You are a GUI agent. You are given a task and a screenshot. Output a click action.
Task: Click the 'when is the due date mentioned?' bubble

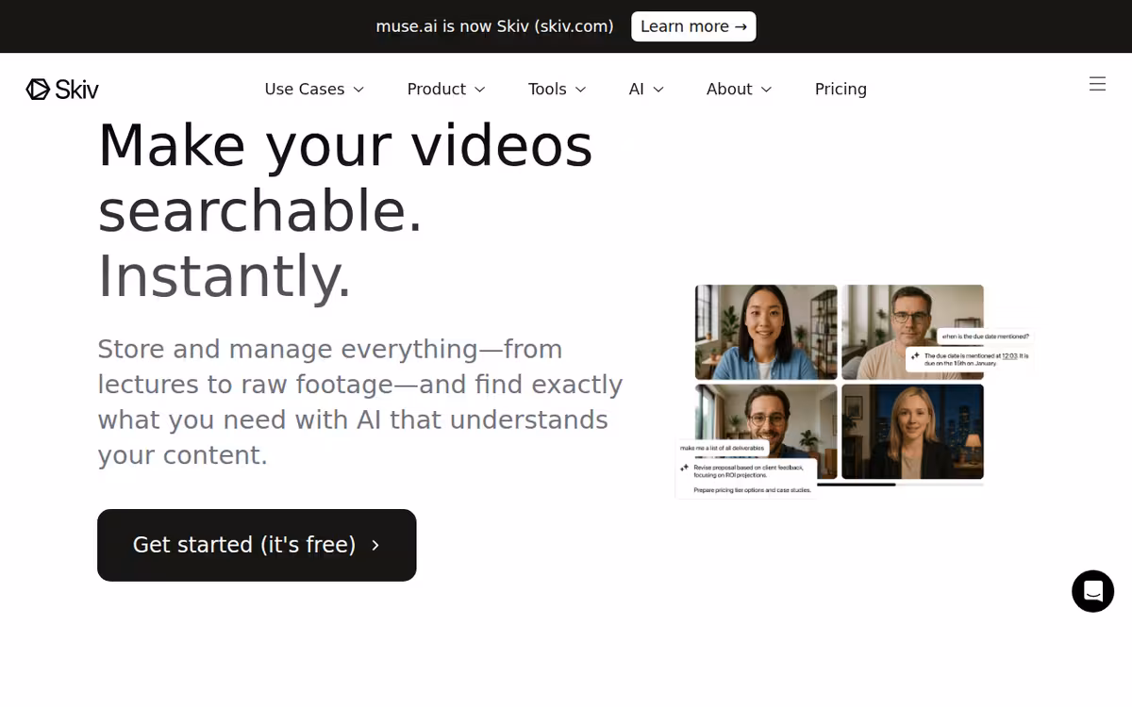[985, 337]
